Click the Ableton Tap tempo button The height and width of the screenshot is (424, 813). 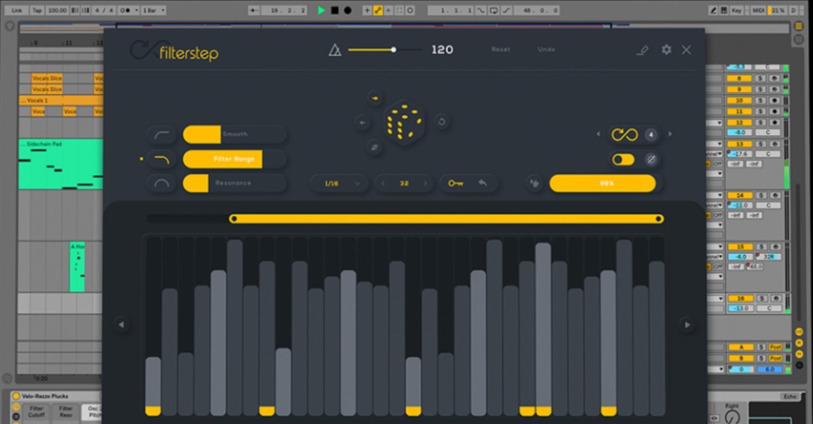coord(37,10)
